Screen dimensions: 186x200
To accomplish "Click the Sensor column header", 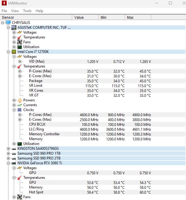I will coord(36,17).
